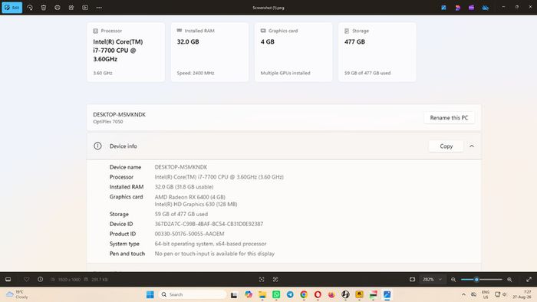
Task: Click the Screenshot (1).png file title
Action: coord(268,8)
